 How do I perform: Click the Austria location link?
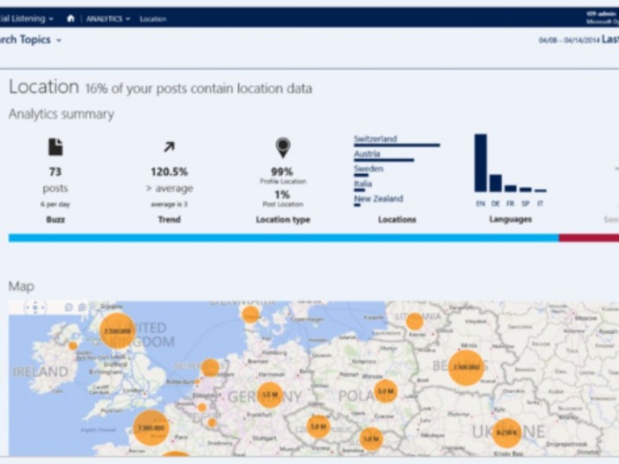tap(367, 153)
